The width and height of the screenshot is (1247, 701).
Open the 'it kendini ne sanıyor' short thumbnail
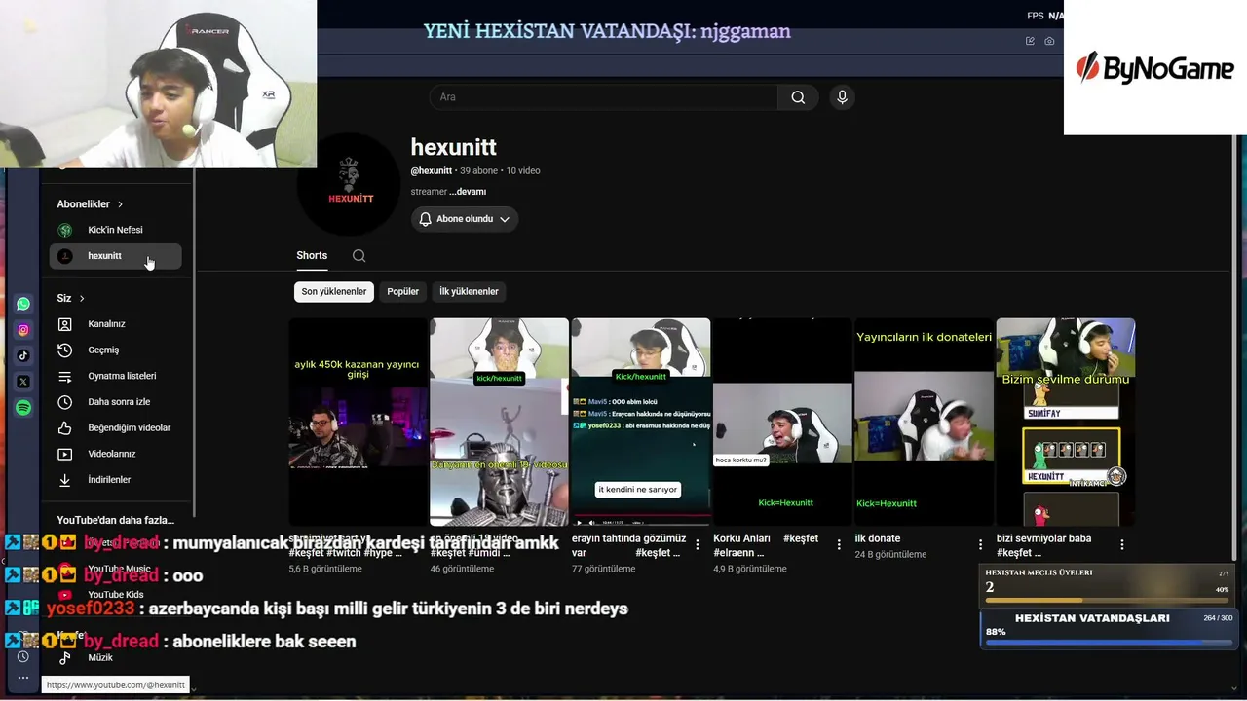(641, 422)
